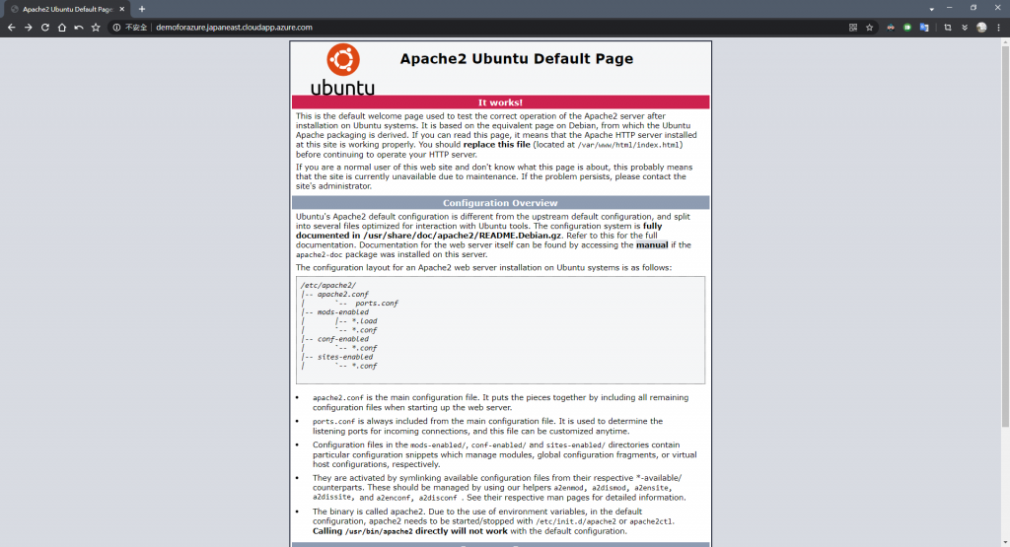The width and height of the screenshot is (1010, 547).
Task: Open the browser three-dot menu
Action: click(x=998, y=28)
